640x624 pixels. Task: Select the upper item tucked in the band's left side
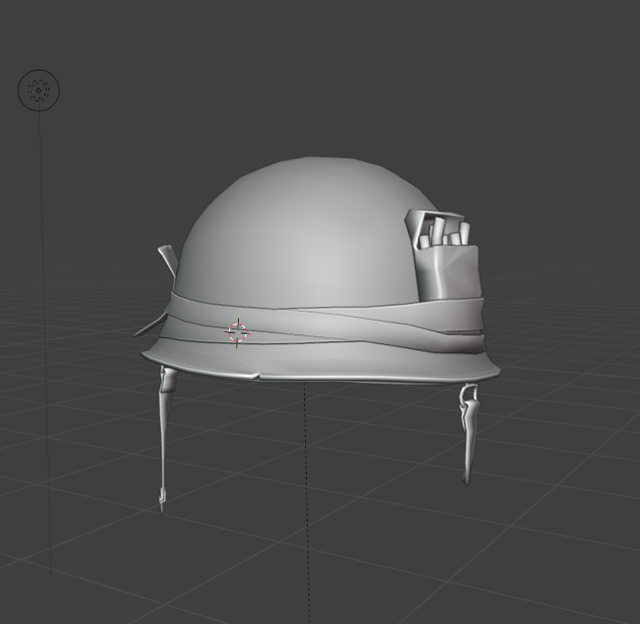(x=167, y=260)
